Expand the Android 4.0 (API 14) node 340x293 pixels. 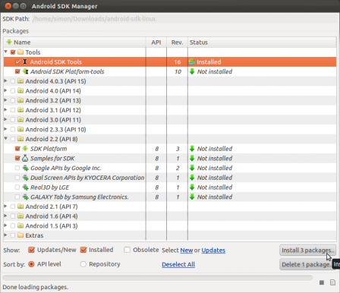[x=5, y=90]
